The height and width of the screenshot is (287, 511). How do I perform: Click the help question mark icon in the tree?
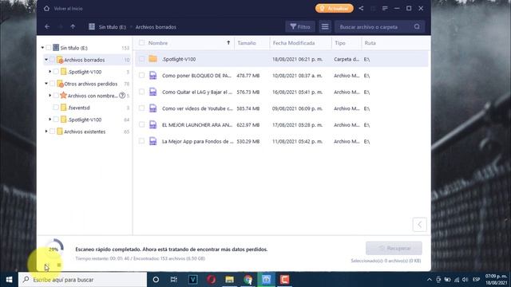coord(122,96)
